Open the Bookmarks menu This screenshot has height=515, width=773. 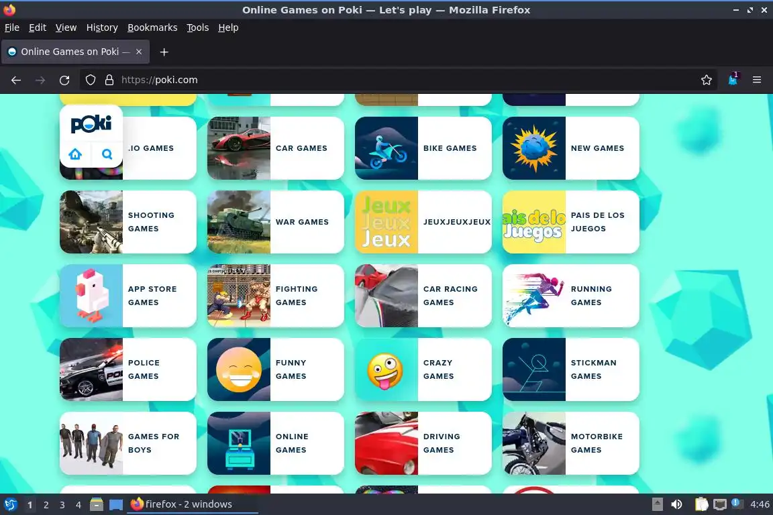(152, 27)
